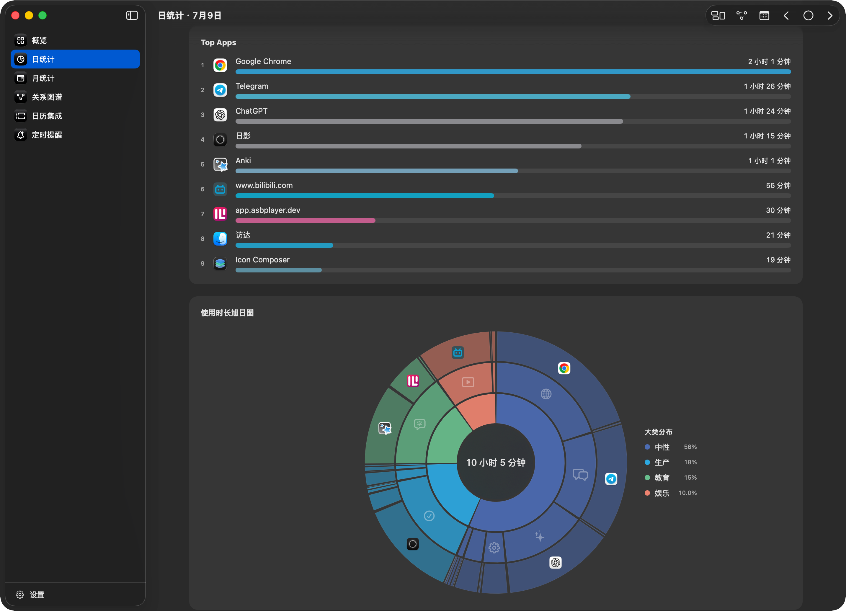The height and width of the screenshot is (611, 846).
Task: Click the Top Apps section heading
Action: pyautogui.click(x=218, y=43)
